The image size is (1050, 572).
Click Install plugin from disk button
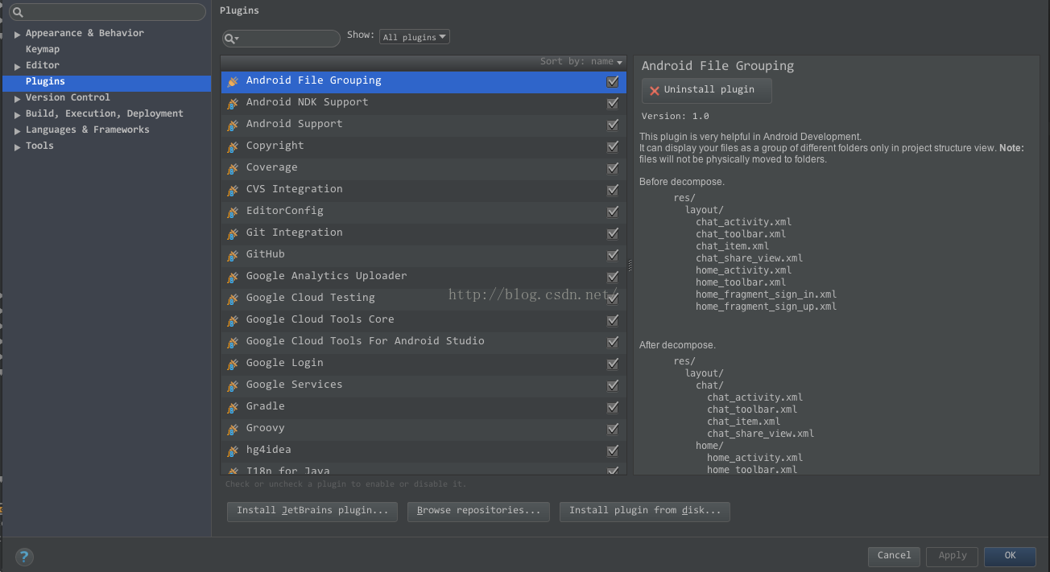[645, 512]
